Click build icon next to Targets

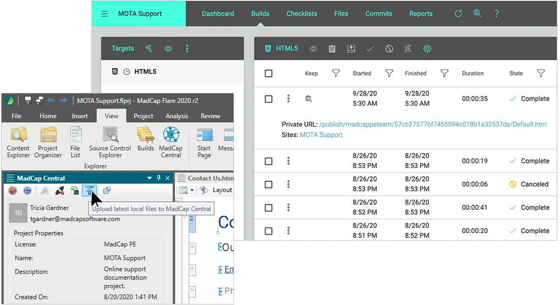pyautogui.click(x=149, y=49)
